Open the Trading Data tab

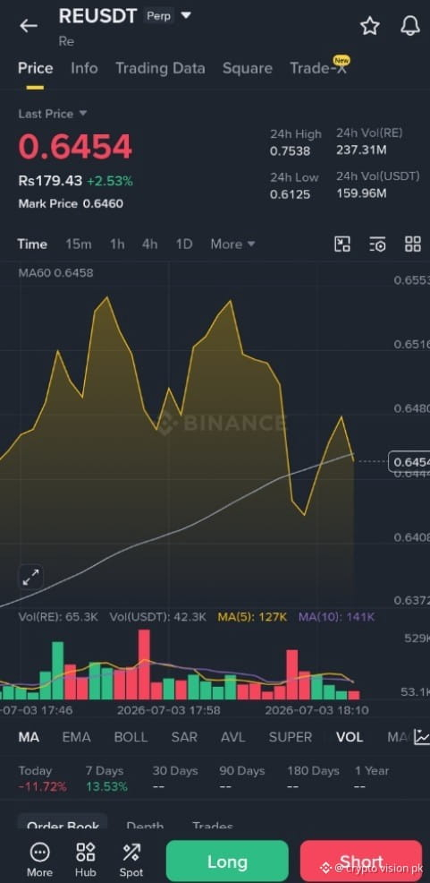[160, 68]
